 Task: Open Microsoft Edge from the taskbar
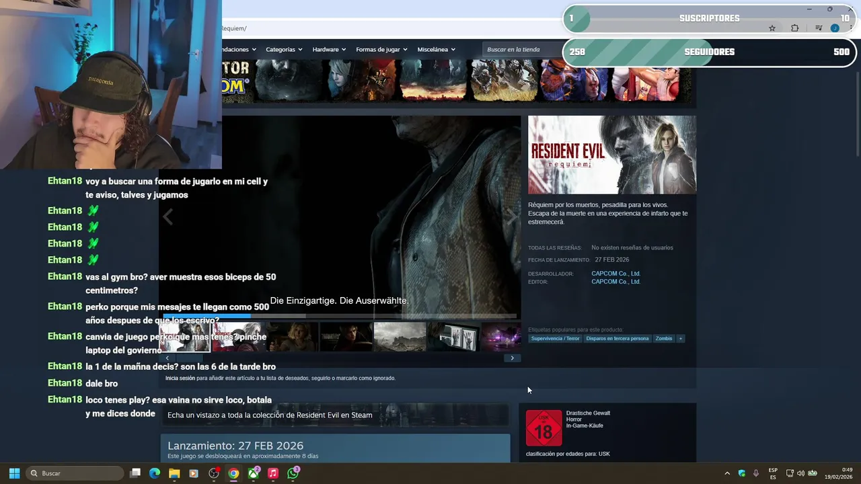155,473
